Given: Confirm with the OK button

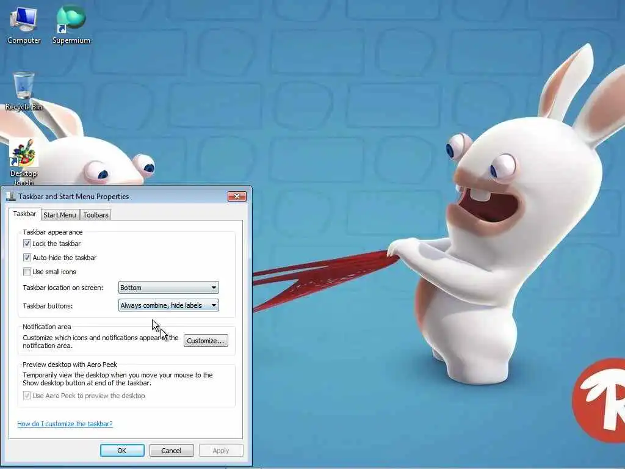Looking at the screenshot, I should pyautogui.click(x=122, y=450).
